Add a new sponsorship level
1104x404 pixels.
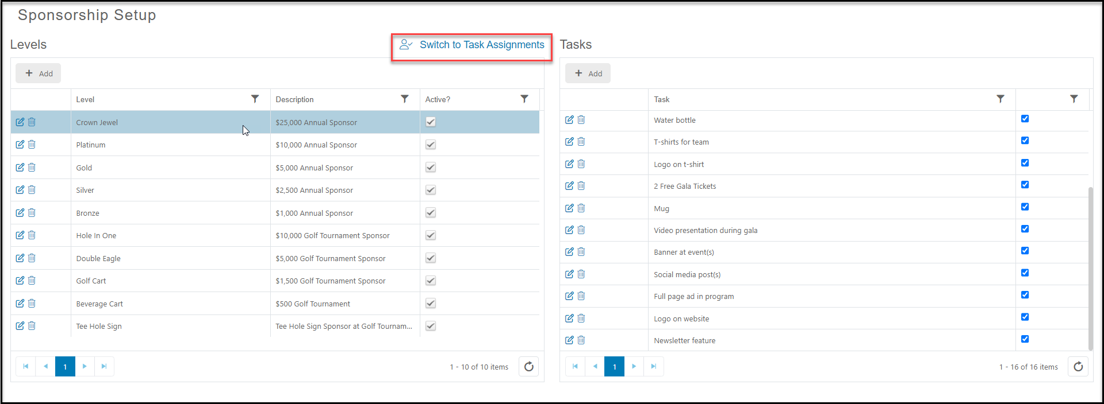click(x=39, y=73)
